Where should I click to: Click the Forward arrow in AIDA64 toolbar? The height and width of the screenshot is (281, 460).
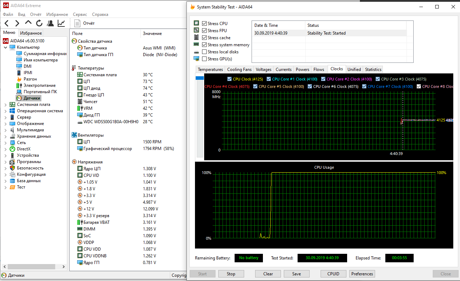click(x=17, y=23)
